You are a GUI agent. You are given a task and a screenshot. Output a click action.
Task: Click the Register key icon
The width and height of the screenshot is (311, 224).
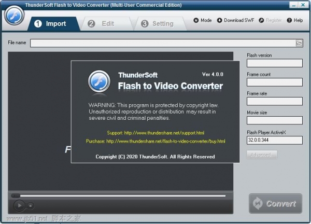pos(261,20)
